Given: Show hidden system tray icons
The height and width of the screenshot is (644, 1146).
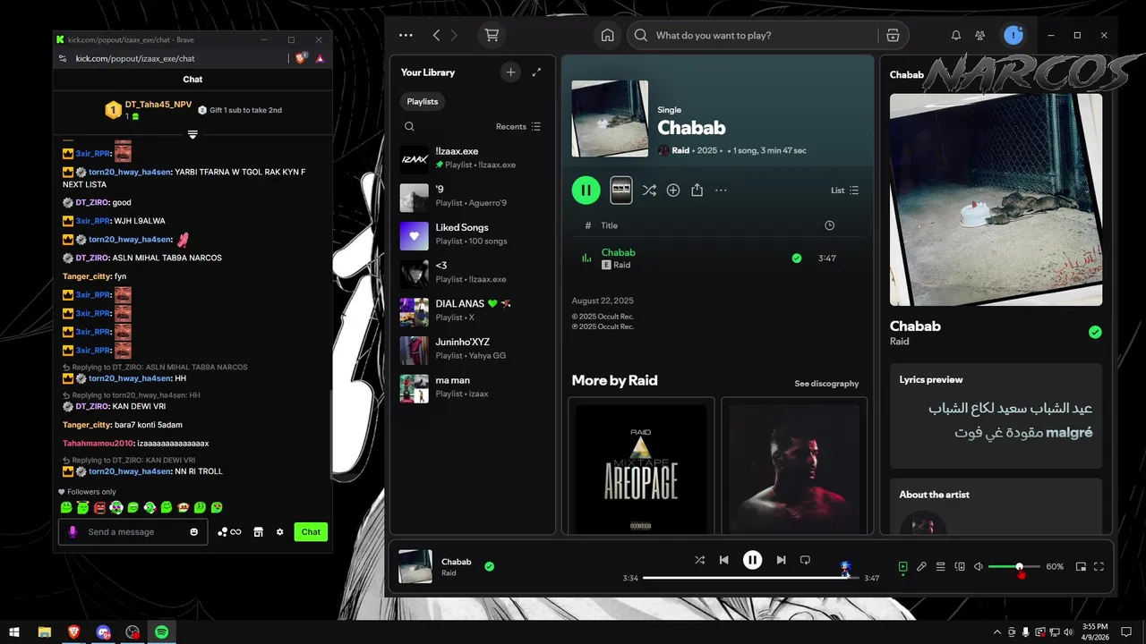Looking at the screenshot, I should [x=997, y=631].
